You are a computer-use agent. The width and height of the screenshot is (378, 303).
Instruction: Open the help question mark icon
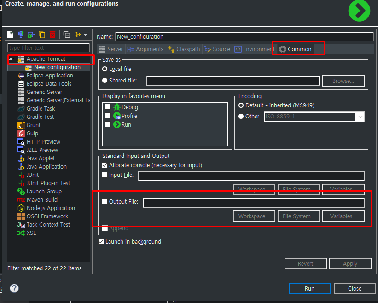click(14, 288)
